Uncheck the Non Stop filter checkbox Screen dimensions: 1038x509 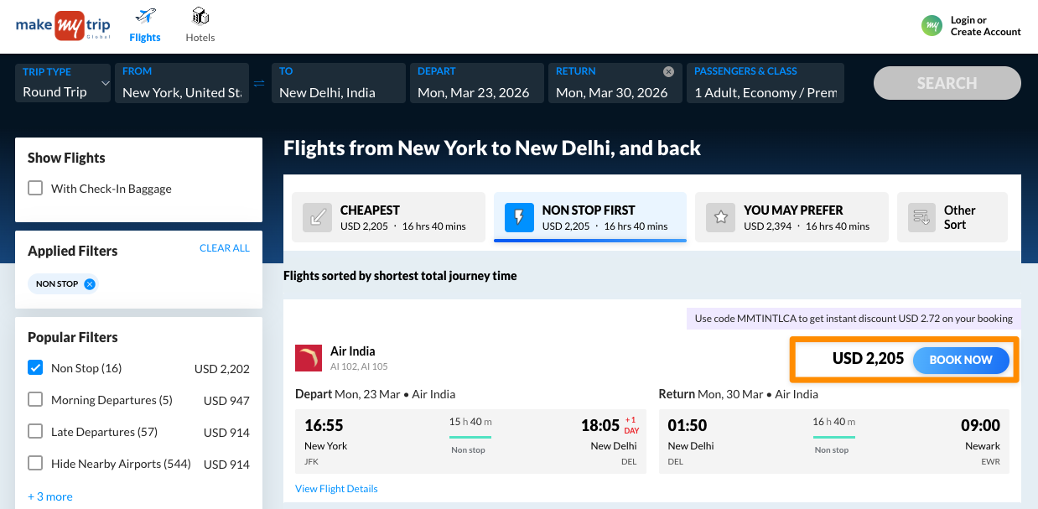click(x=35, y=368)
